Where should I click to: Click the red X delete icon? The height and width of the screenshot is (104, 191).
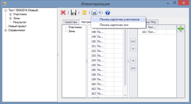63,13
